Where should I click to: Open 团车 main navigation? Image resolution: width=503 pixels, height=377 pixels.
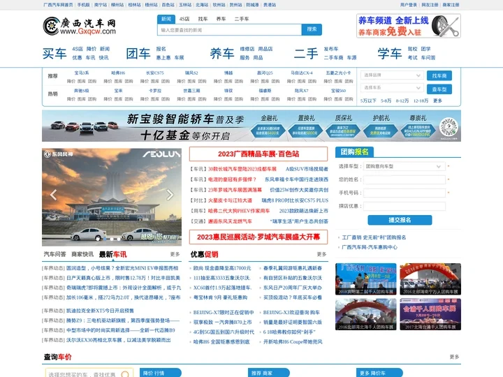pyautogui.click(x=138, y=53)
